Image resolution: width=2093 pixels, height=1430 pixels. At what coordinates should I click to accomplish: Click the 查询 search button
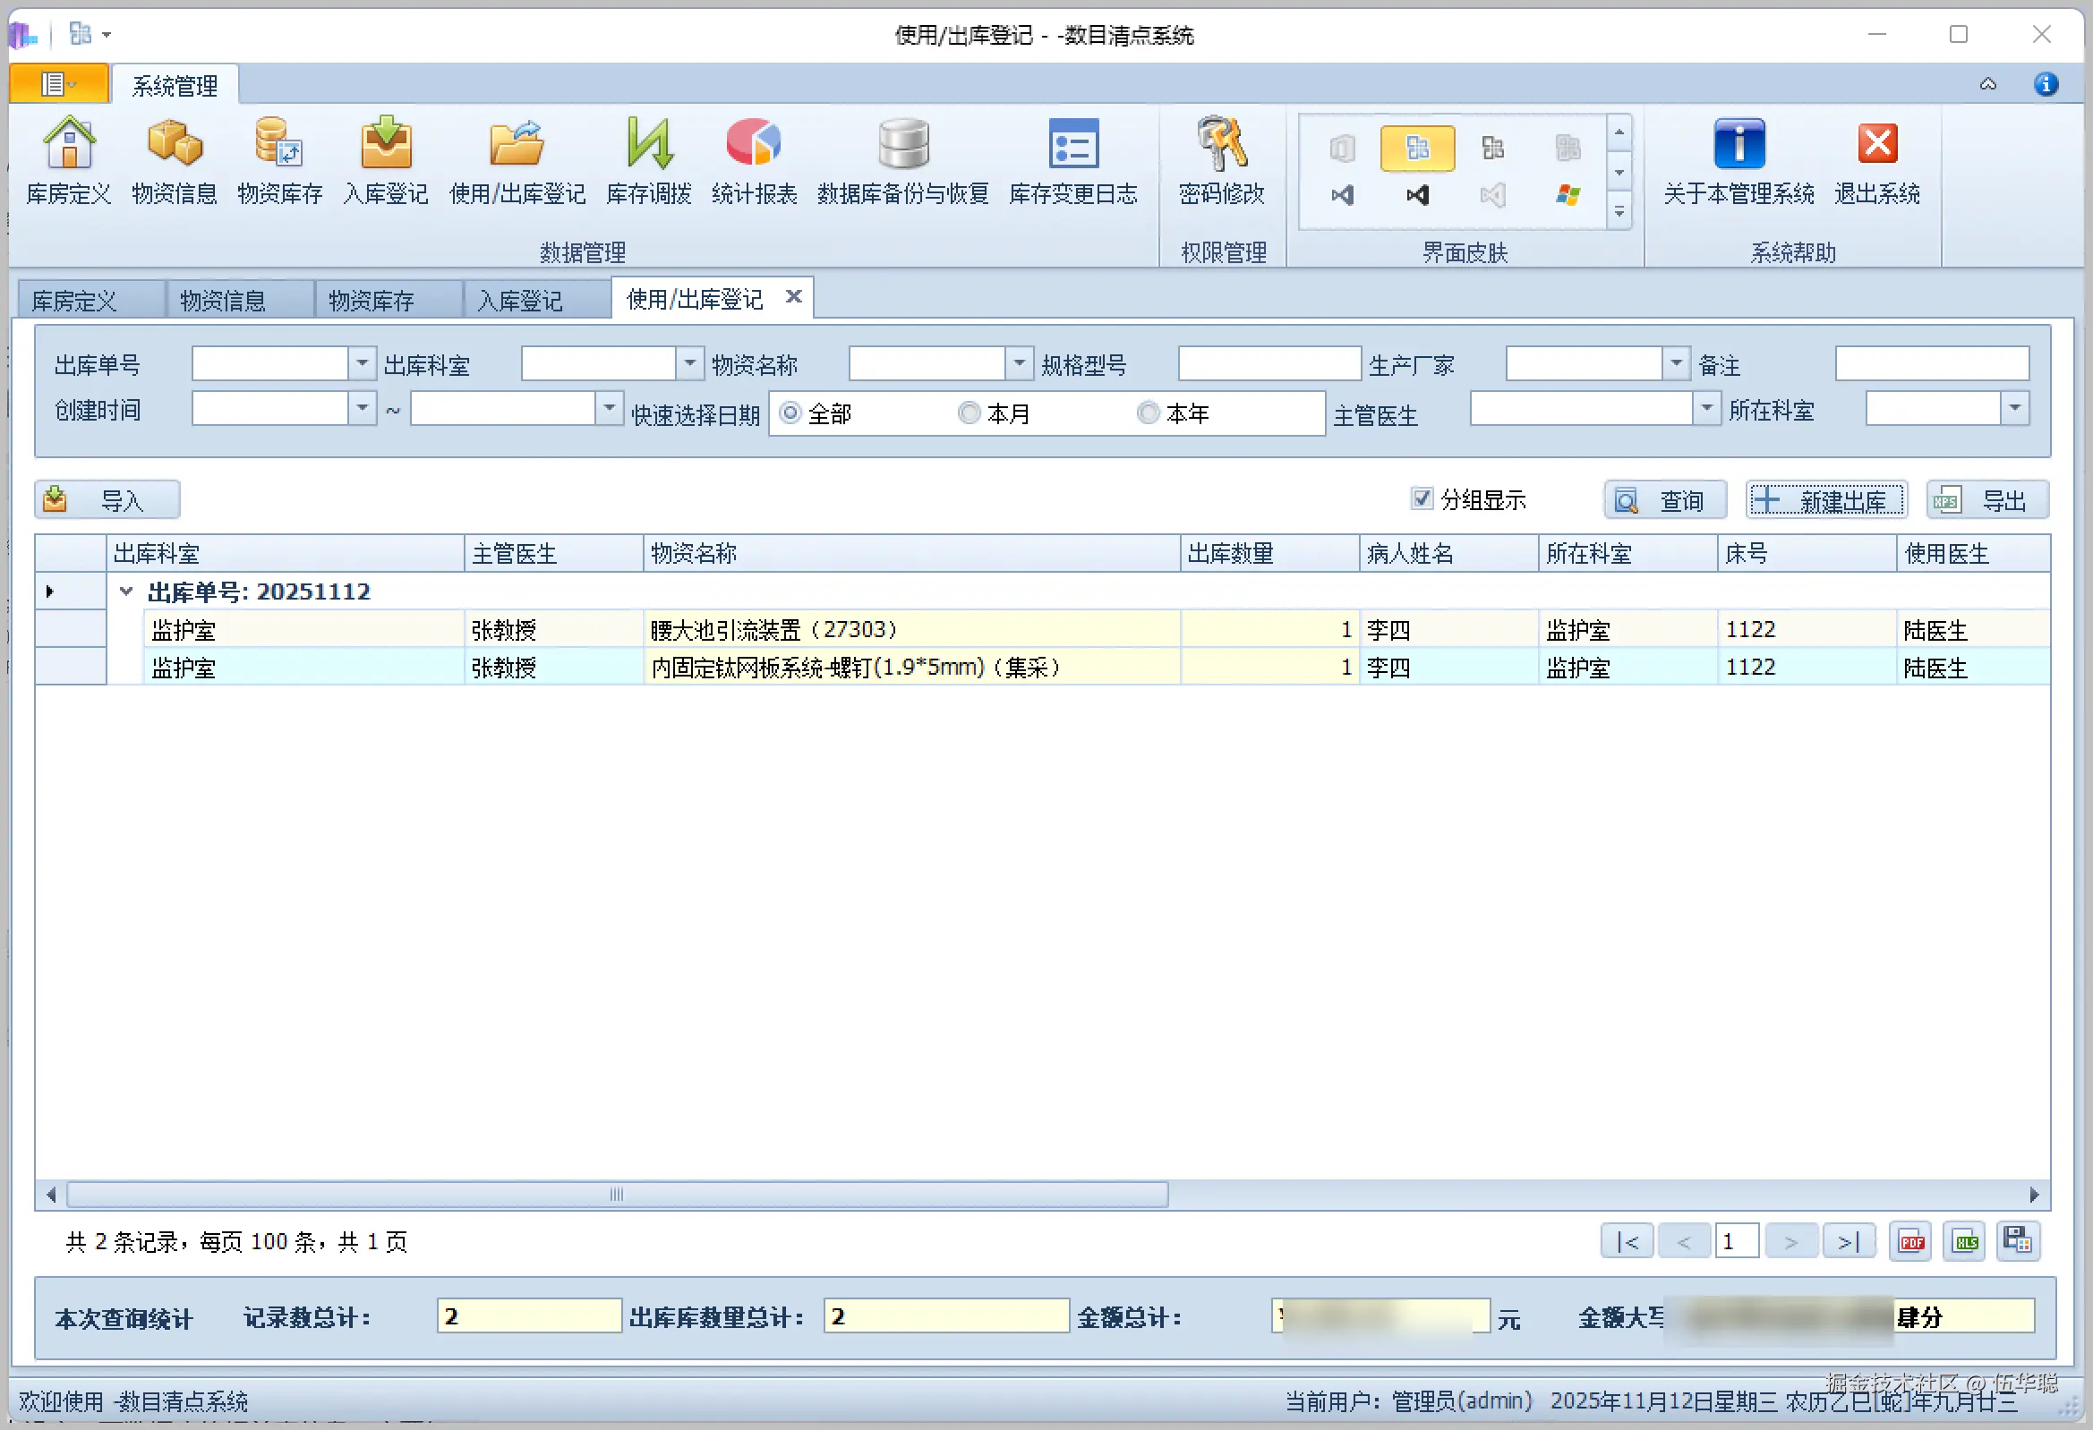coord(1664,499)
